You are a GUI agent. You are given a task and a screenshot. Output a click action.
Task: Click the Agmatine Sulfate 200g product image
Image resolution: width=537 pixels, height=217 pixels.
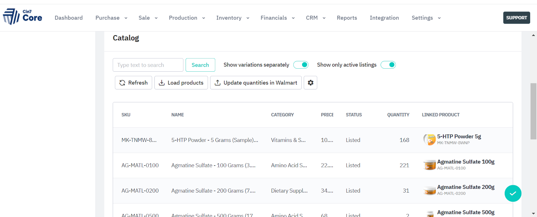(429, 191)
